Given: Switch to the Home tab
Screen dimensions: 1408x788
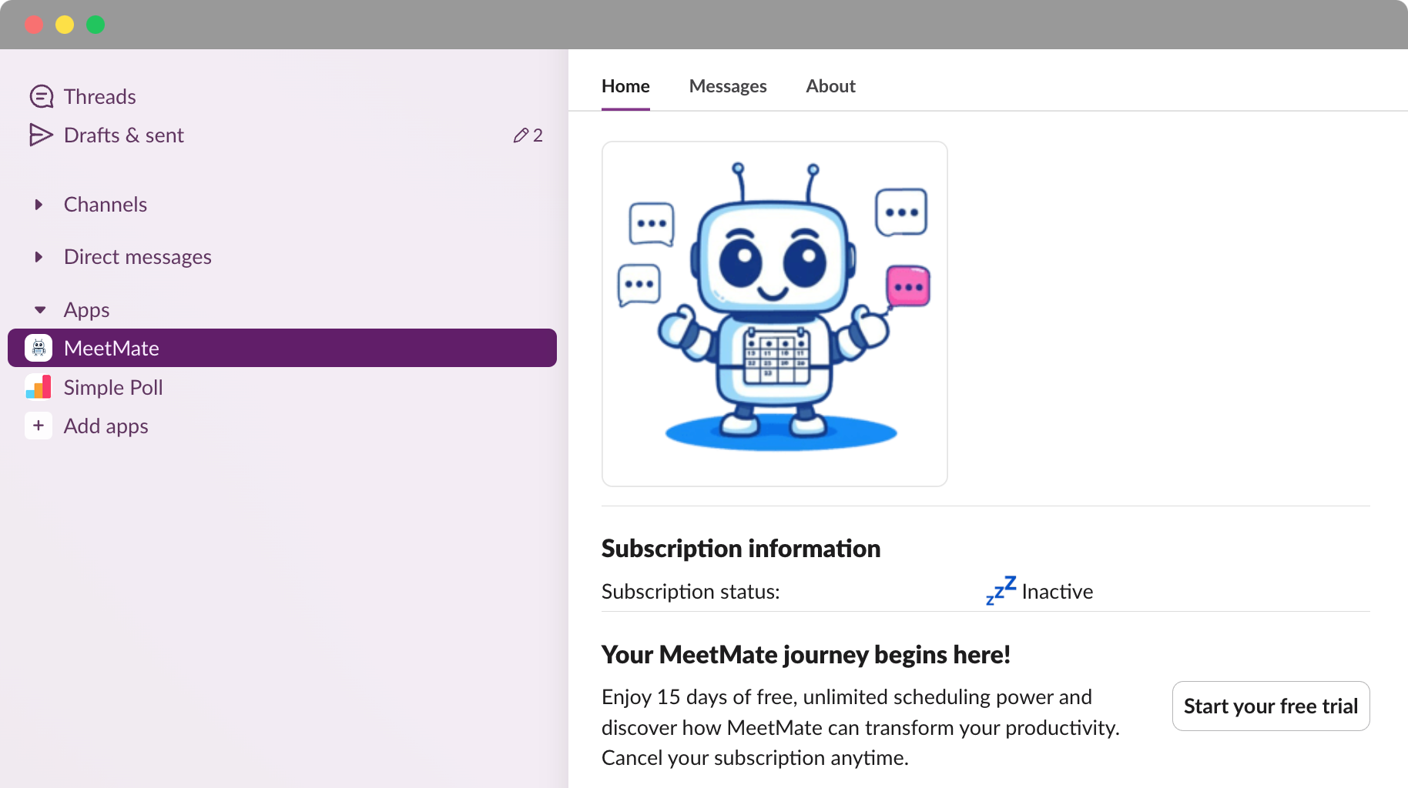Looking at the screenshot, I should tap(625, 86).
